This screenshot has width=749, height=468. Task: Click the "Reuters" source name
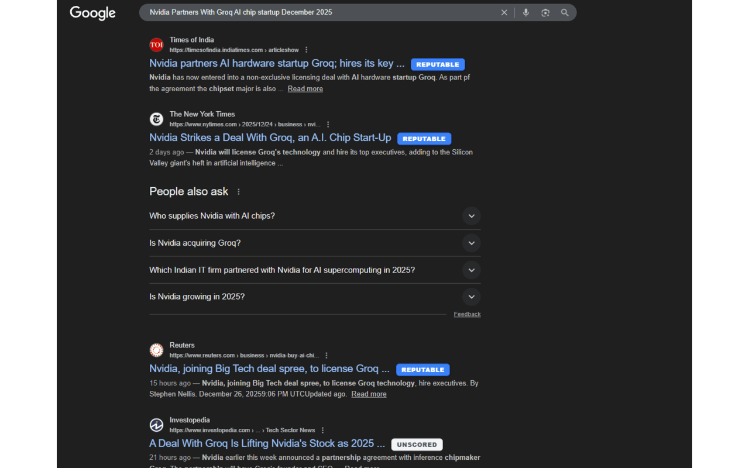182,345
